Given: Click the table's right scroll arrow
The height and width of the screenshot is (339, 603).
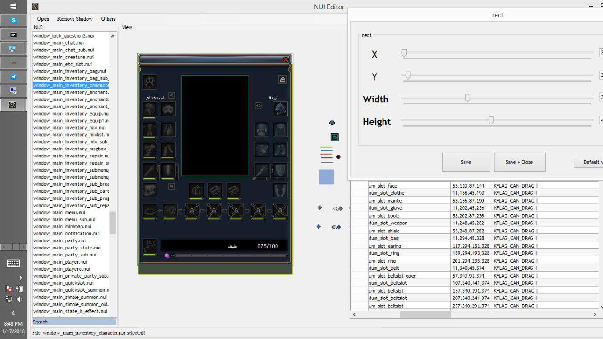Looking at the screenshot, I should click(595, 314).
